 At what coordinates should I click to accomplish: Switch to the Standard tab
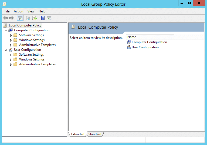[95, 134]
